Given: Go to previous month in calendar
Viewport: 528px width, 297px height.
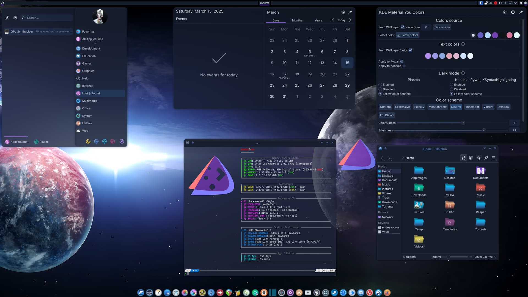Looking at the screenshot, I should [x=332, y=20].
